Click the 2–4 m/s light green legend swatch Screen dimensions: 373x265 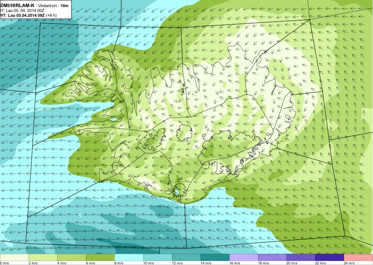tap(43, 258)
